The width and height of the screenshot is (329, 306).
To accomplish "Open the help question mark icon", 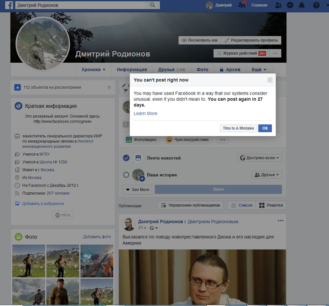I will pos(316,5).
